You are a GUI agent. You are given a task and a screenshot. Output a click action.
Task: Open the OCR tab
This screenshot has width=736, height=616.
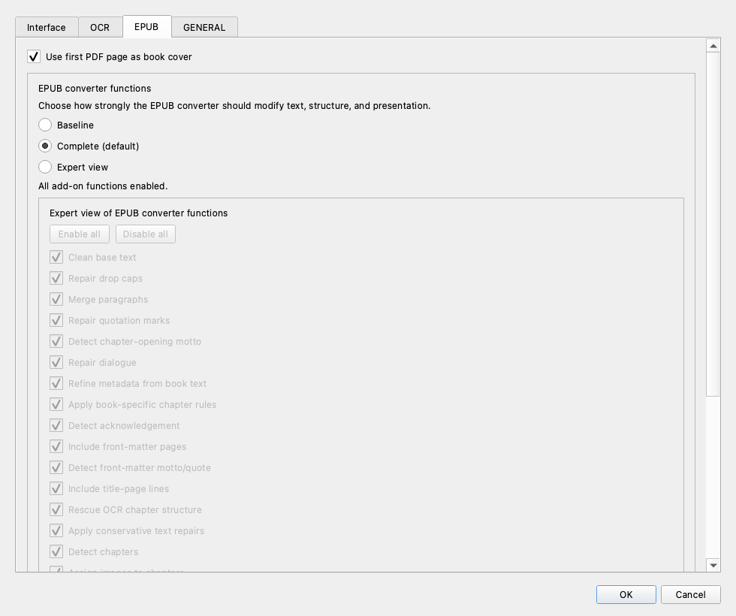pos(100,27)
